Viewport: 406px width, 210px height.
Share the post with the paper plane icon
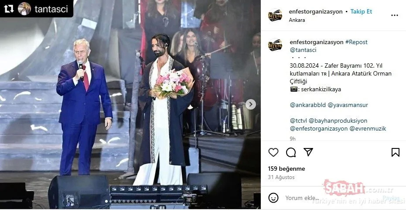(308, 152)
